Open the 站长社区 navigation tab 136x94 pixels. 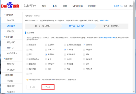coord(92,6)
